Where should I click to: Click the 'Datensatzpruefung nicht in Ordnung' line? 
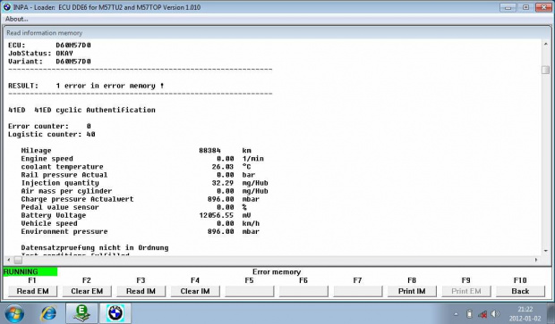[x=95, y=248]
